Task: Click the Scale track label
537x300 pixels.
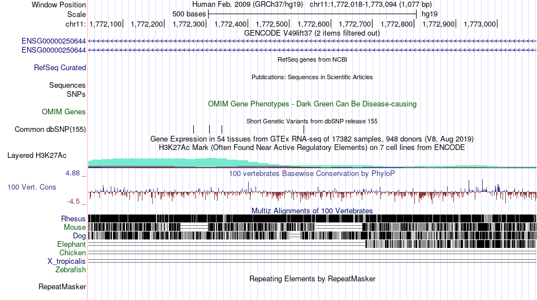Action: point(76,14)
